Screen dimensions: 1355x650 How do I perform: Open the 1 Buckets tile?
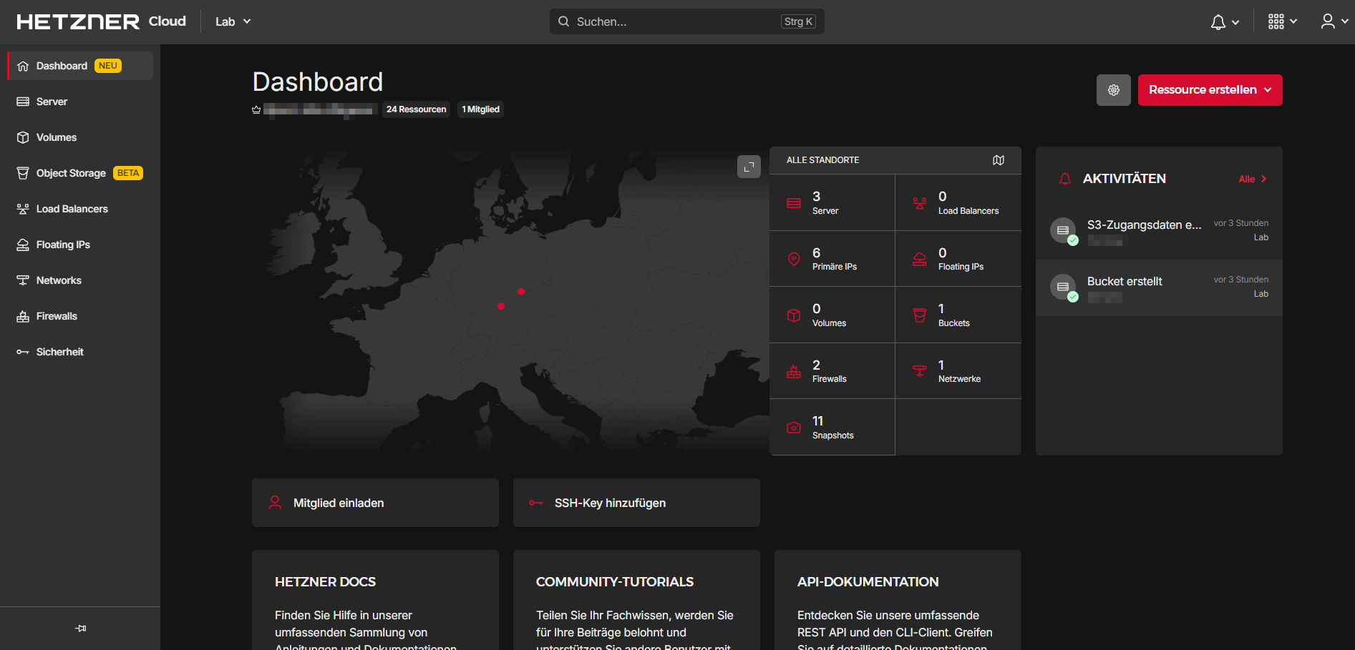point(958,315)
